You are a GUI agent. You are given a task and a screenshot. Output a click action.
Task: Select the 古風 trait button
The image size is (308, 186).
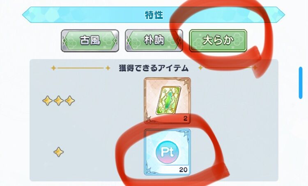point(90,41)
